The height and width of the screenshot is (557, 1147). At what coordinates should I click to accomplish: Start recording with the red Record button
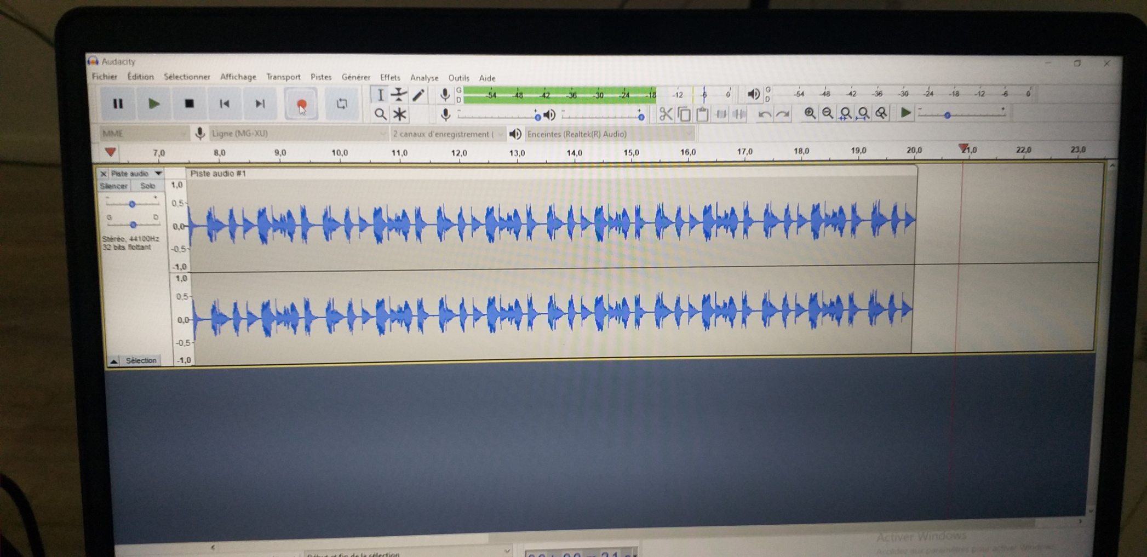pyautogui.click(x=301, y=104)
